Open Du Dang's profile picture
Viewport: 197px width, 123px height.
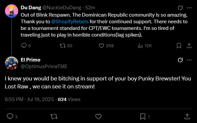(12, 11)
